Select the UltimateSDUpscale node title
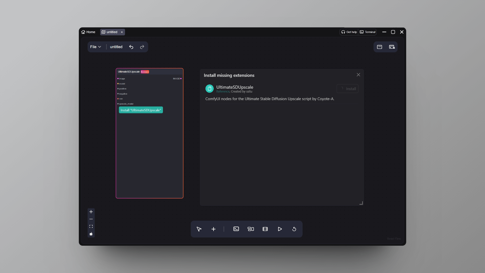Image resolution: width=485 pixels, height=273 pixels. [x=129, y=72]
